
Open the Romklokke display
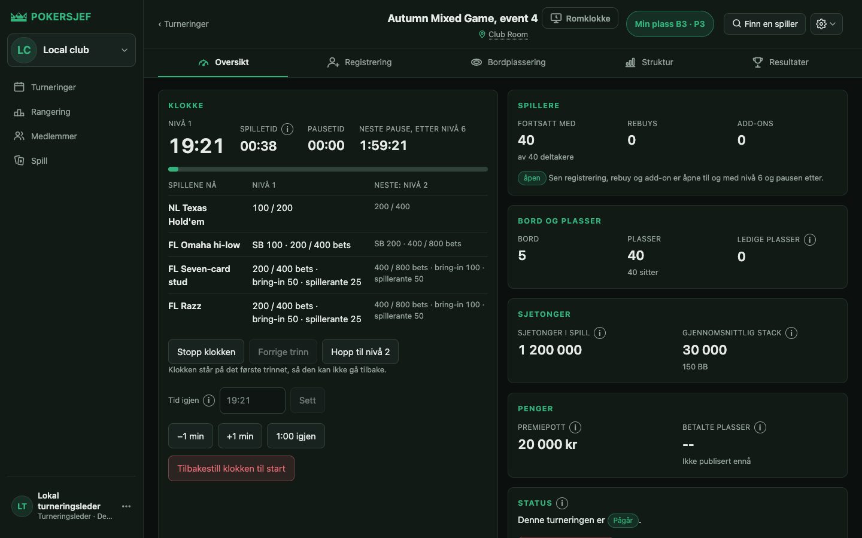point(580,19)
